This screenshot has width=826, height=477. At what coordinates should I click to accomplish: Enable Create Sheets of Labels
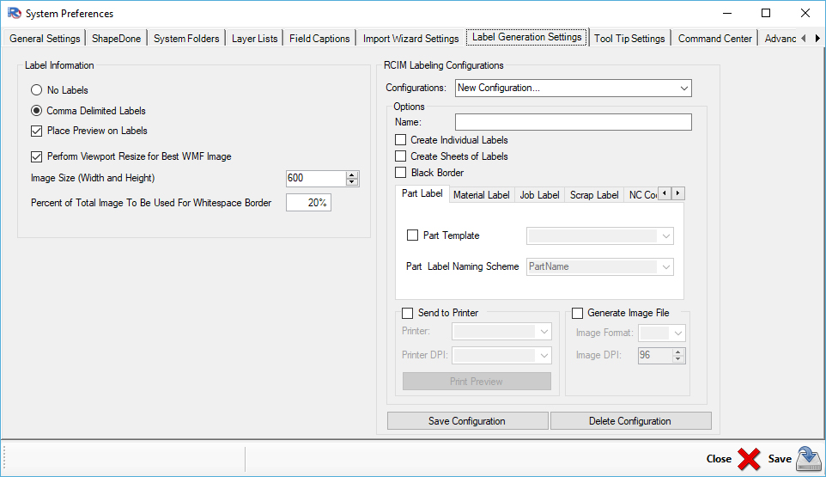pos(401,156)
